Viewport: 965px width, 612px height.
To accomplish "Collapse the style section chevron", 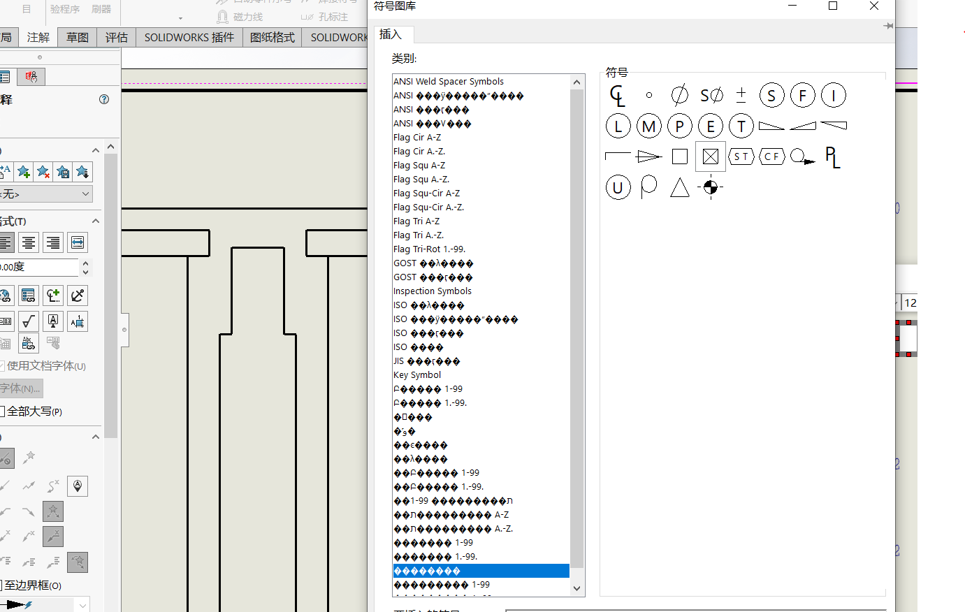I will pyautogui.click(x=96, y=150).
